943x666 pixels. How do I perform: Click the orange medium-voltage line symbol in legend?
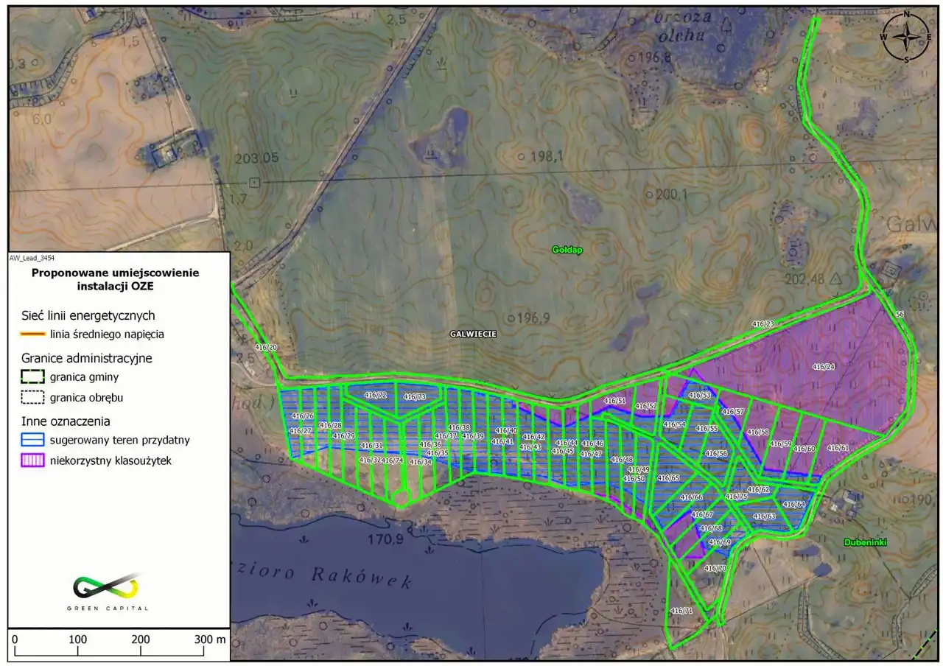(32, 334)
